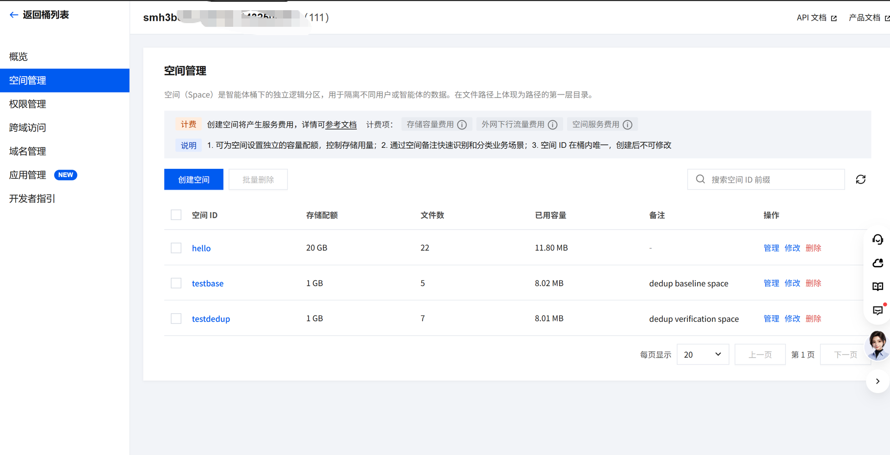The width and height of the screenshot is (890, 455).
Task: Toggle select-all checkbox in table header
Action: point(176,215)
